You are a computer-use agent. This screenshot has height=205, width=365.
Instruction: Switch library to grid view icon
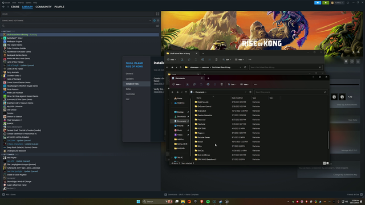[x=157, y=14]
